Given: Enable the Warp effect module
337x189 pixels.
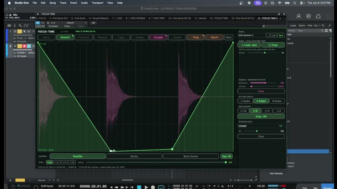Looking at the screenshot, I should click(x=46, y=37).
